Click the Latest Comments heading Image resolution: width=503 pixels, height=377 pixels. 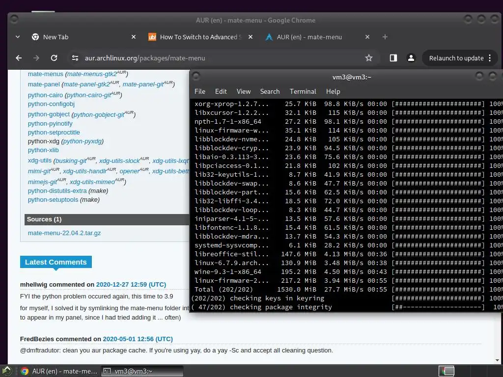(56, 262)
